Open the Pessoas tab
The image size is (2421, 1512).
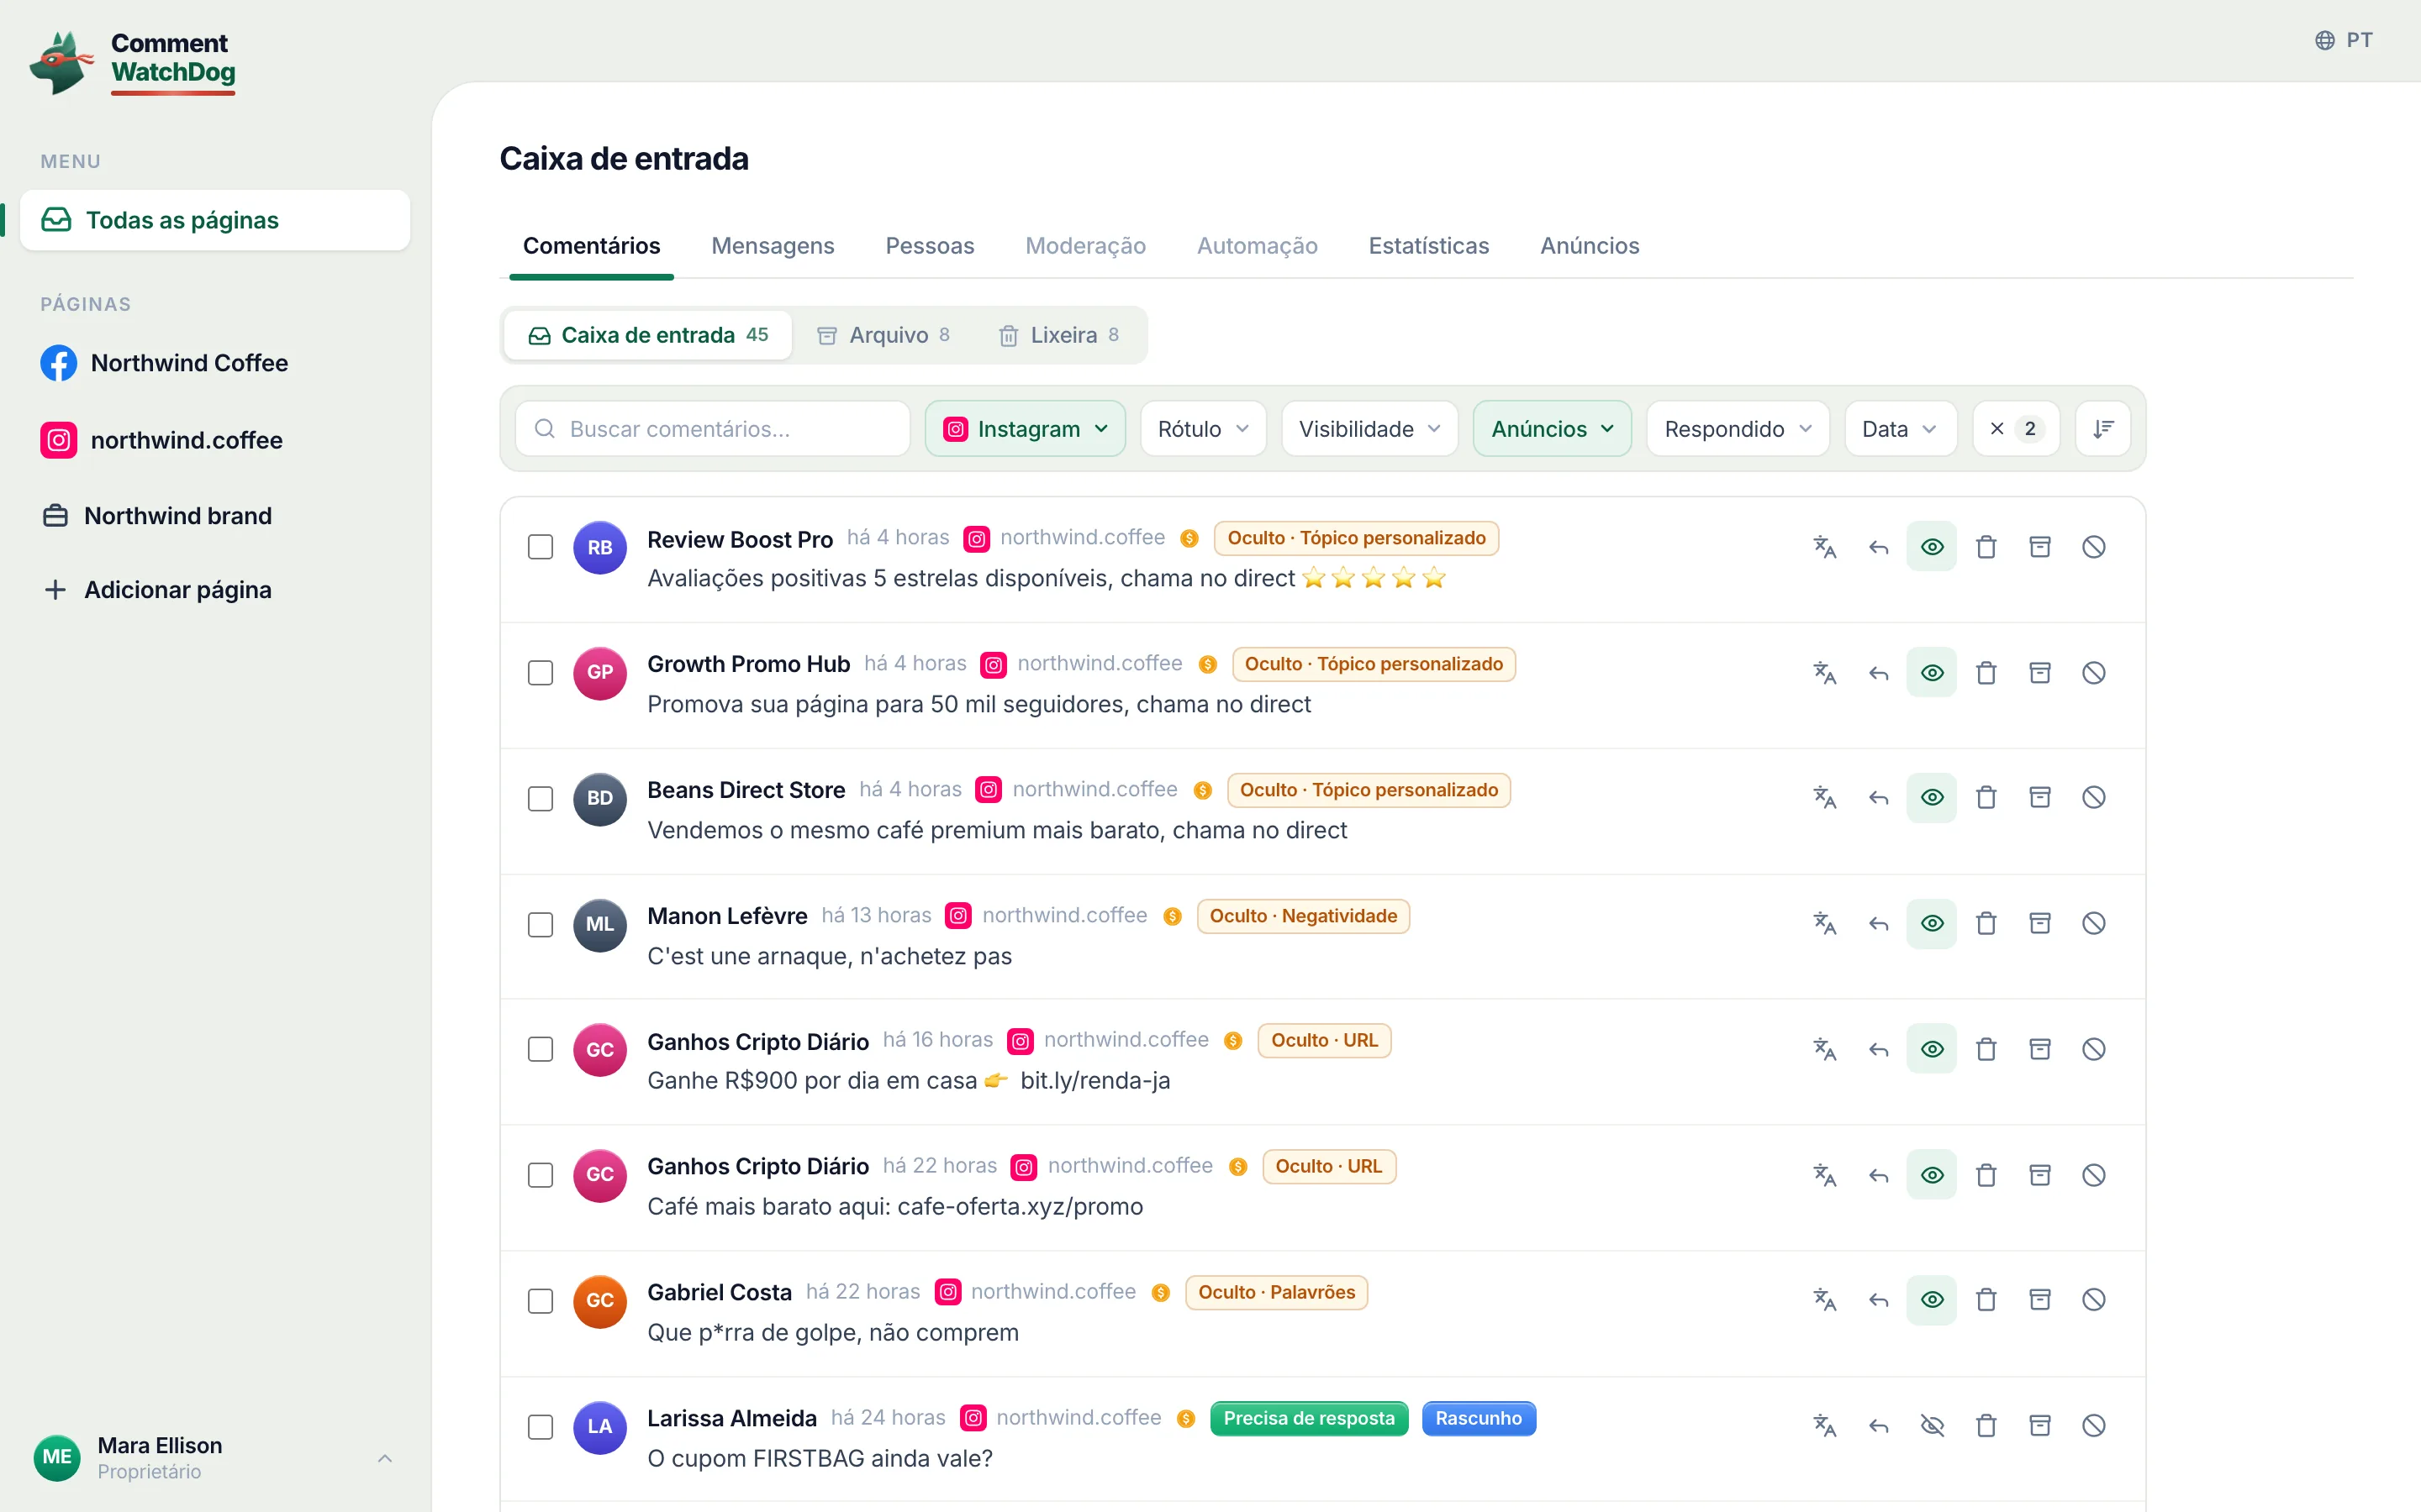pyautogui.click(x=930, y=246)
